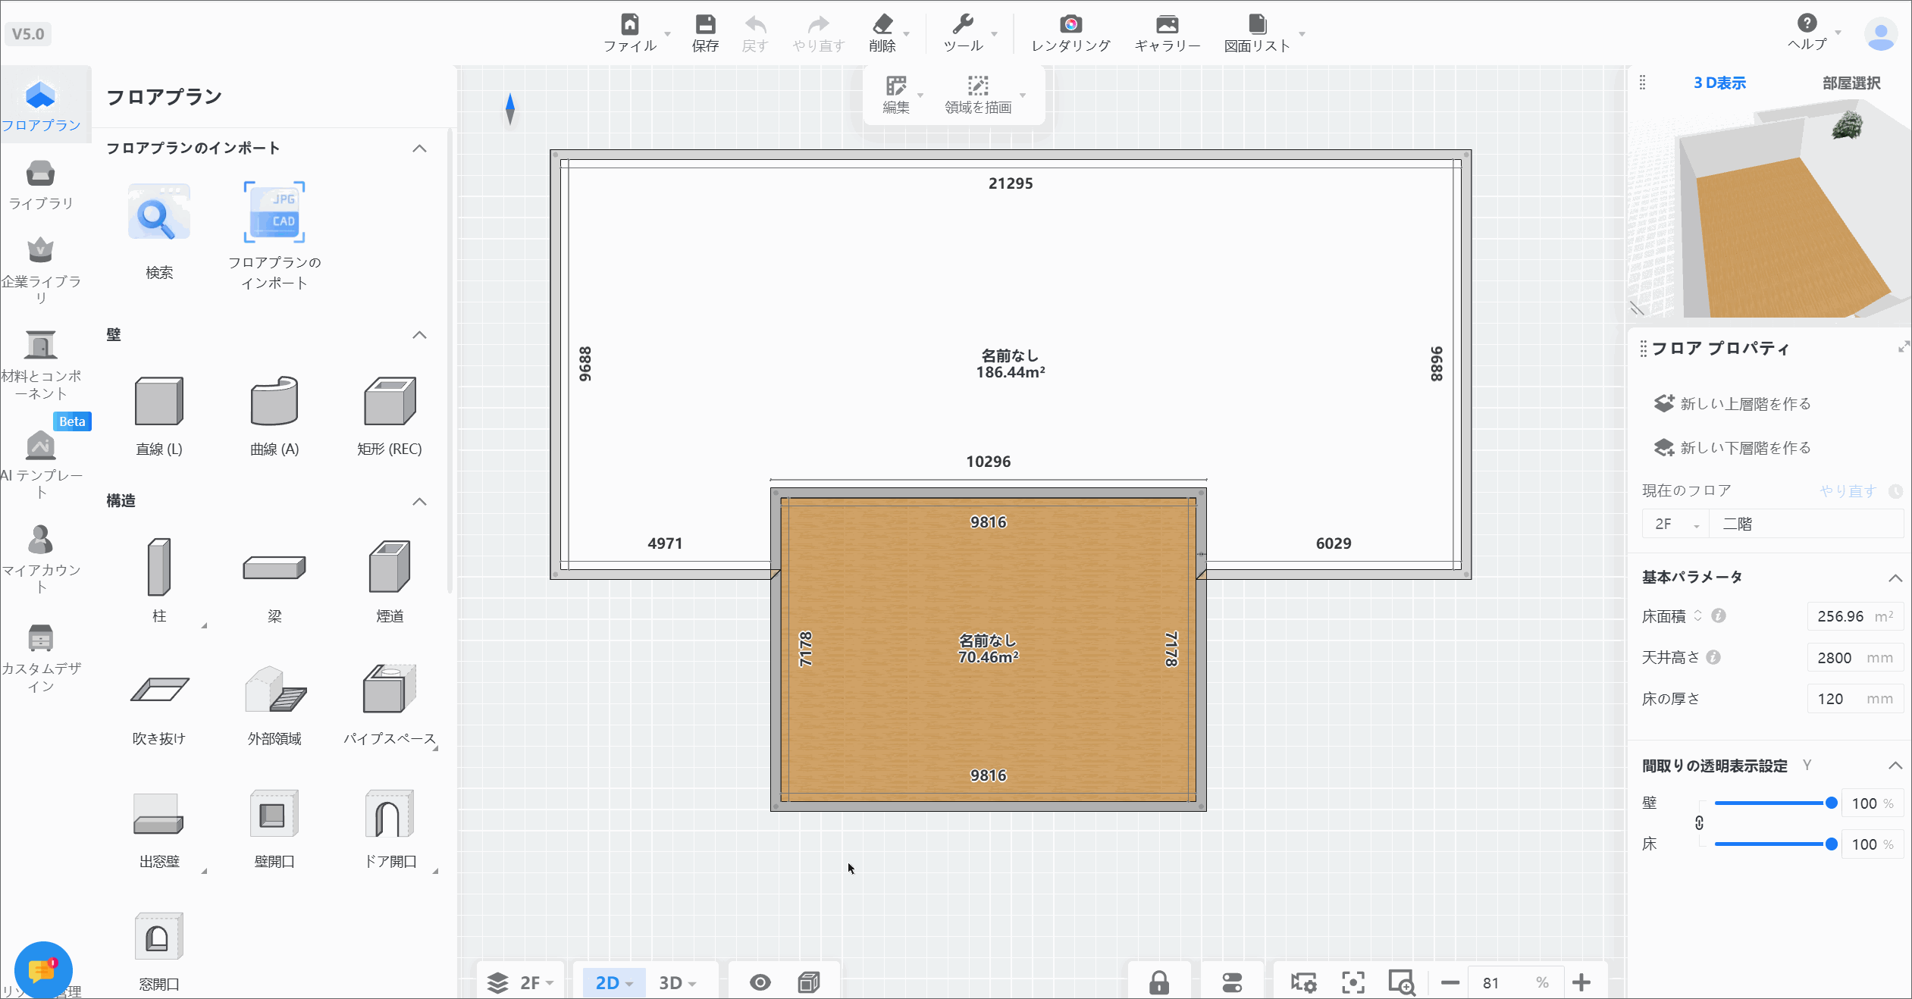
Task: Toggle the lock button in bottom bar
Action: pyautogui.click(x=1158, y=982)
